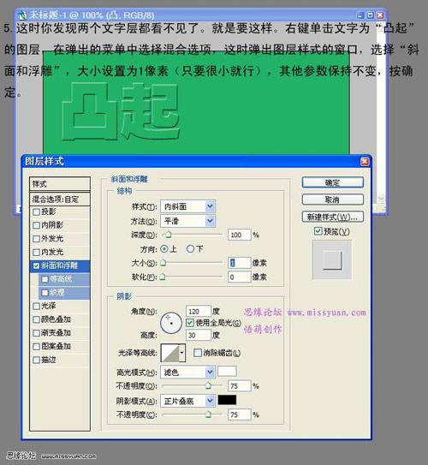Image resolution: width=428 pixels, height=465 pixels.
Task: Toggle 使用全局光 checkbox
Action: click(190, 323)
